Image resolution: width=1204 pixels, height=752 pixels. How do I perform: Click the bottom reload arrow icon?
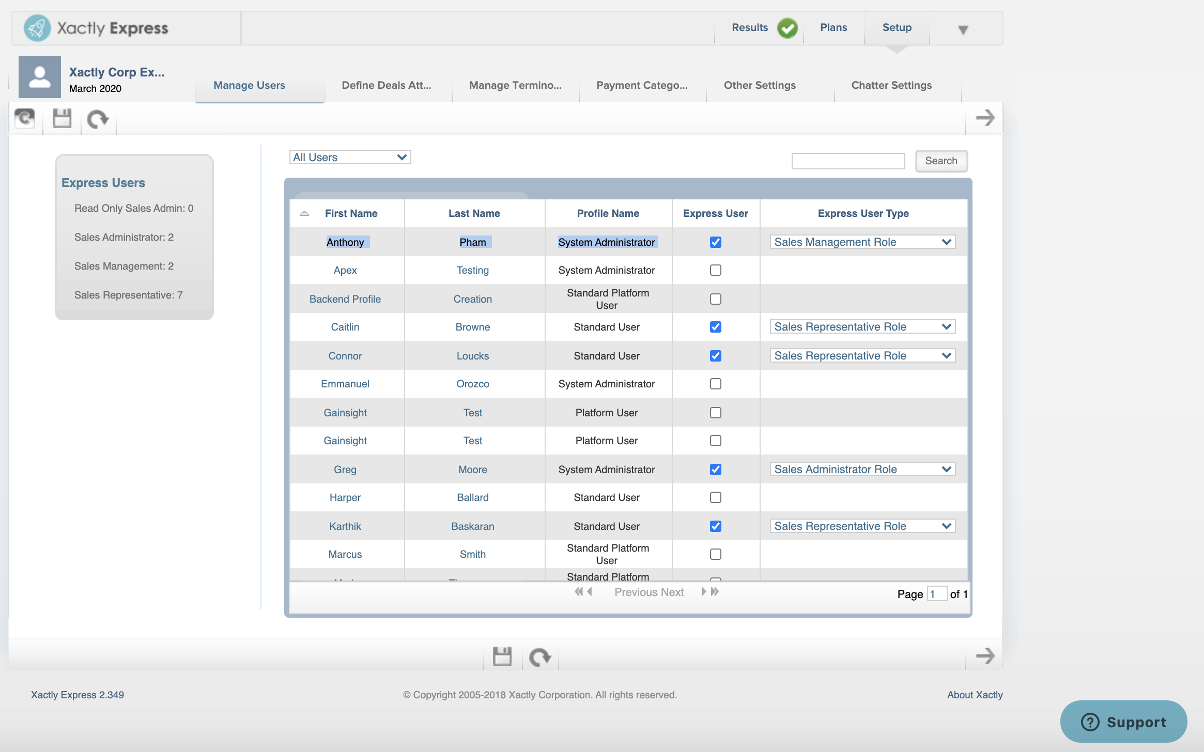click(540, 657)
